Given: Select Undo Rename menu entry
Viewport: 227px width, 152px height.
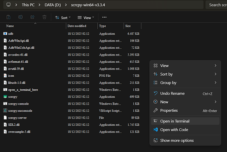Looking at the screenshot, I should pos(185,94).
